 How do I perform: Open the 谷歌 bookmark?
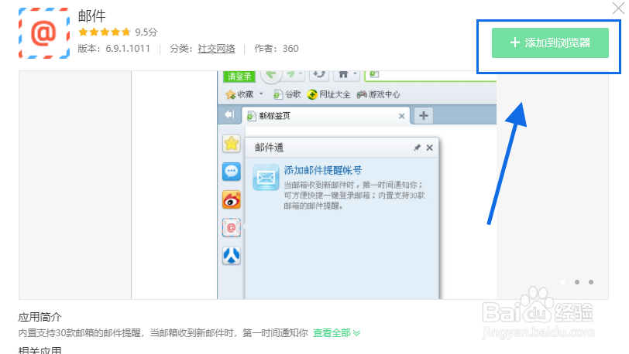287,94
